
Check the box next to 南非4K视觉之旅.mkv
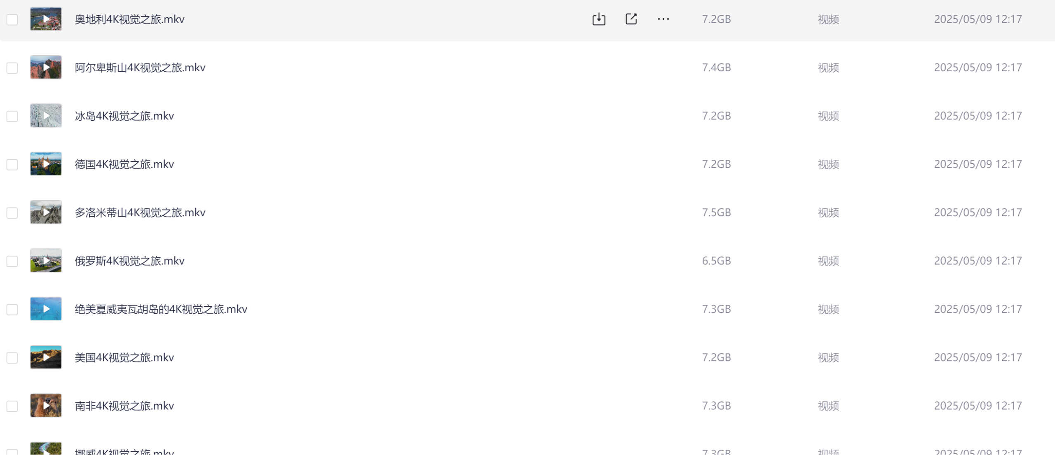12,406
